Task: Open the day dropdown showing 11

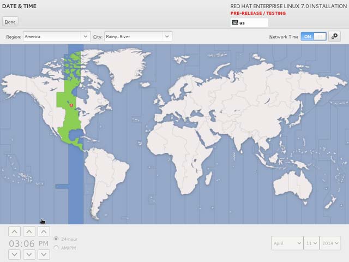Action: point(311,243)
